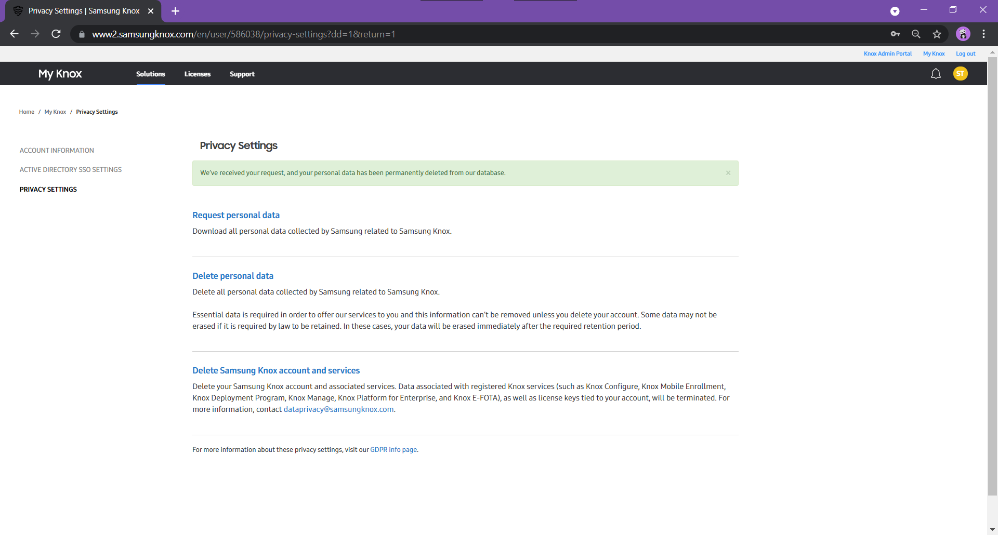Bookmark this page with the star icon
Image resolution: width=998 pixels, height=535 pixels.
click(937, 34)
